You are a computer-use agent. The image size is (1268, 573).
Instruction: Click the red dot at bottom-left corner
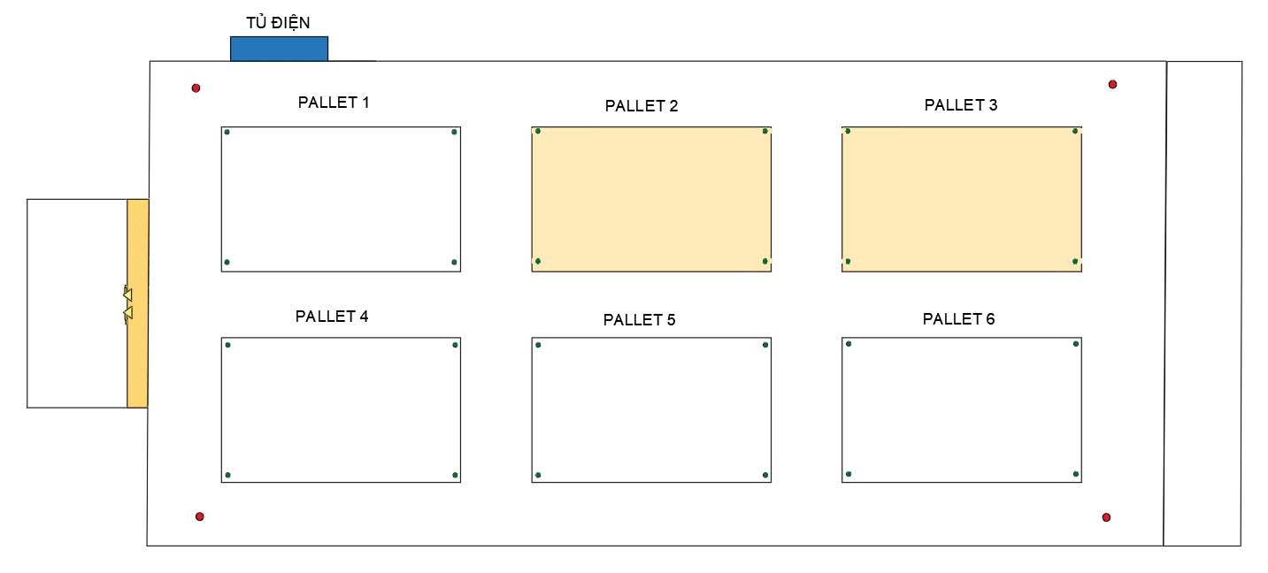tap(199, 516)
